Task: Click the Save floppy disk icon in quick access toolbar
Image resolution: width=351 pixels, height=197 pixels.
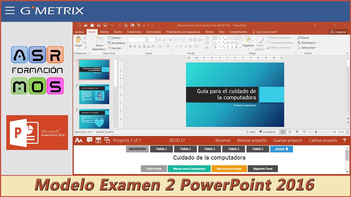Action: point(98,25)
